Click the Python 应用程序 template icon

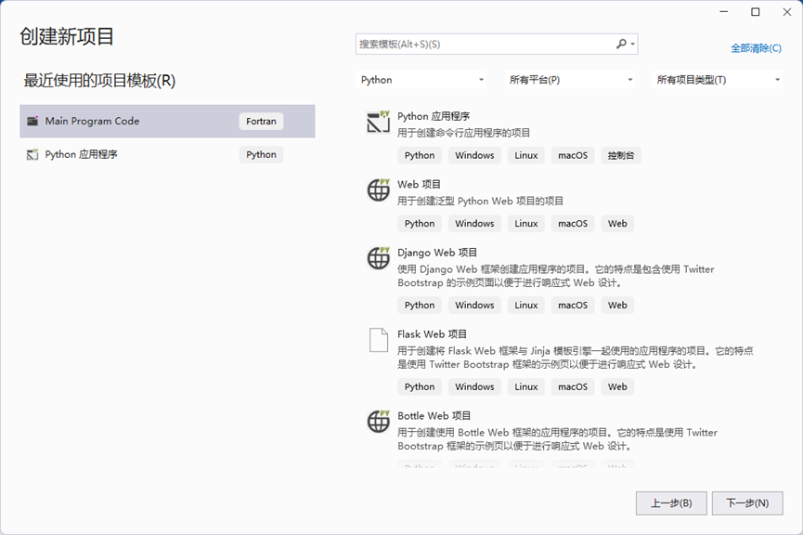point(379,122)
